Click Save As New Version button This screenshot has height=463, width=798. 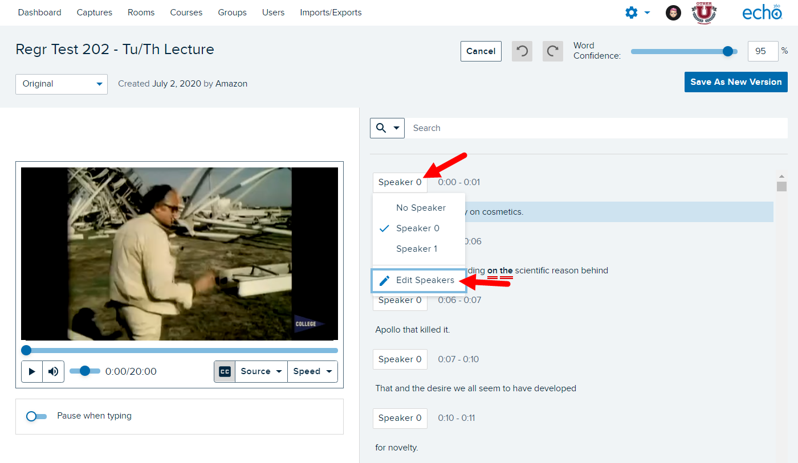tap(735, 82)
